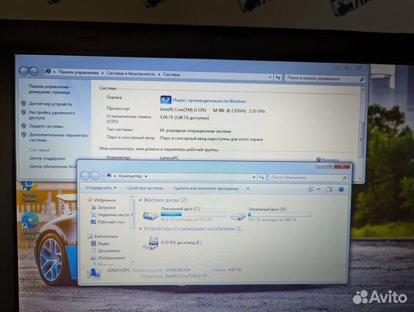Click LENOVOPC computer icon in details pane
This screenshot has height=312, width=414.
(94, 273)
